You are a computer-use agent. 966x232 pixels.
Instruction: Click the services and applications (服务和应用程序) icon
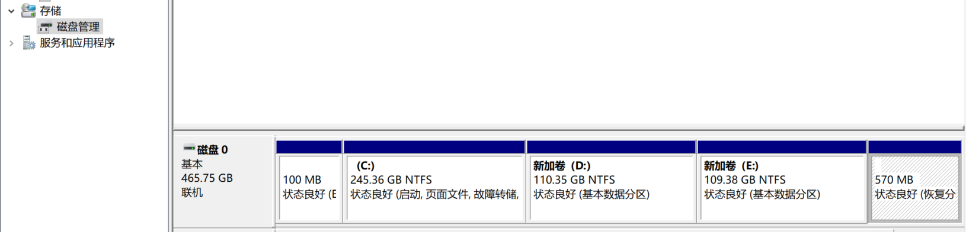28,43
